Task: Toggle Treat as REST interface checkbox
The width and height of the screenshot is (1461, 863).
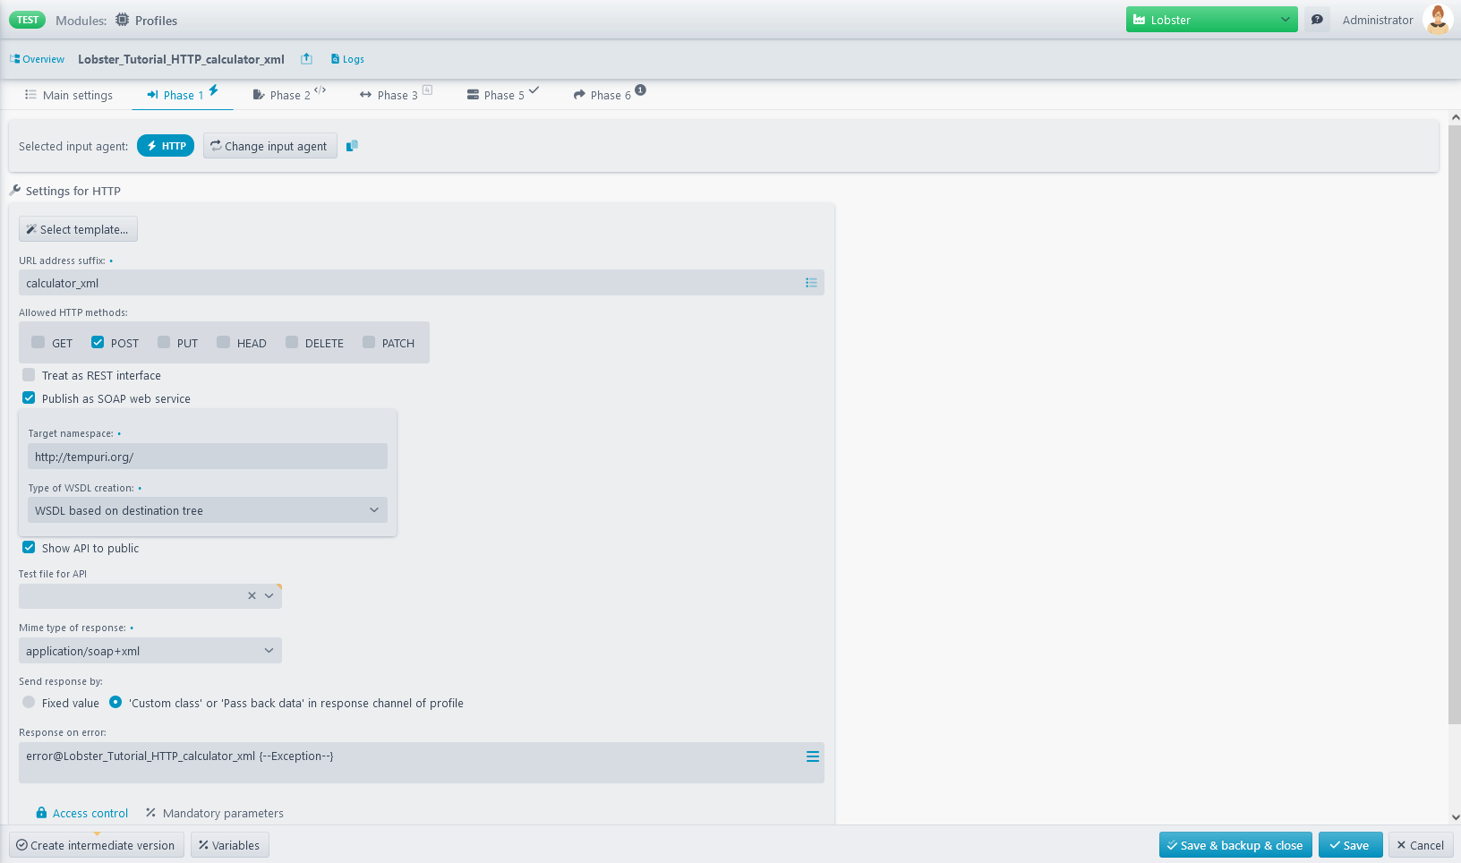Action: point(29,375)
